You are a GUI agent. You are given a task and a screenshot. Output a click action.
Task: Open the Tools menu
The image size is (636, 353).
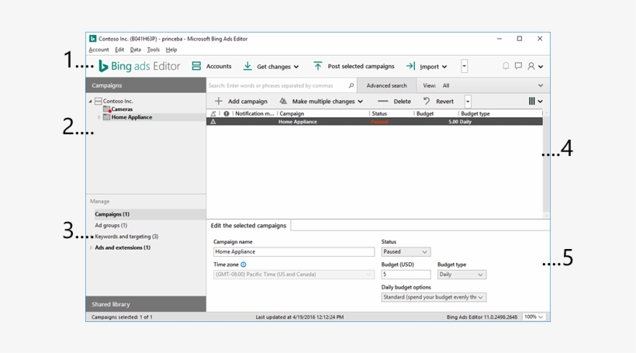[x=154, y=50]
